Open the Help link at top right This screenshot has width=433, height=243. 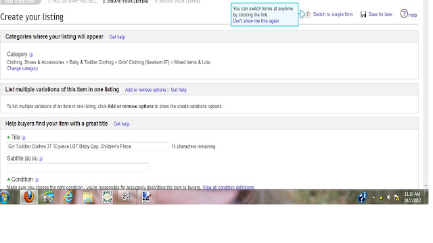pos(412,15)
